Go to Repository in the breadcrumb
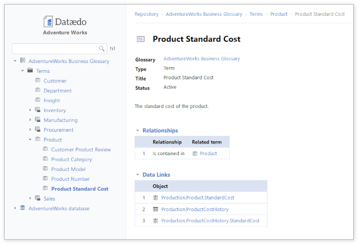Screen dimensions: 359x245 146,14
